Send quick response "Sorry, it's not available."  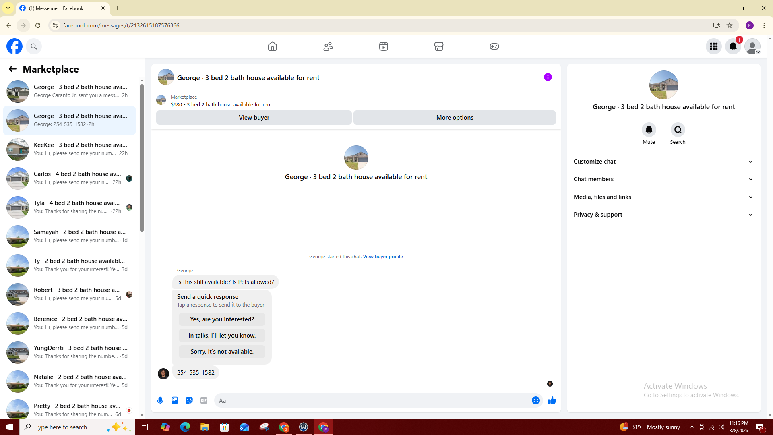[222, 352]
